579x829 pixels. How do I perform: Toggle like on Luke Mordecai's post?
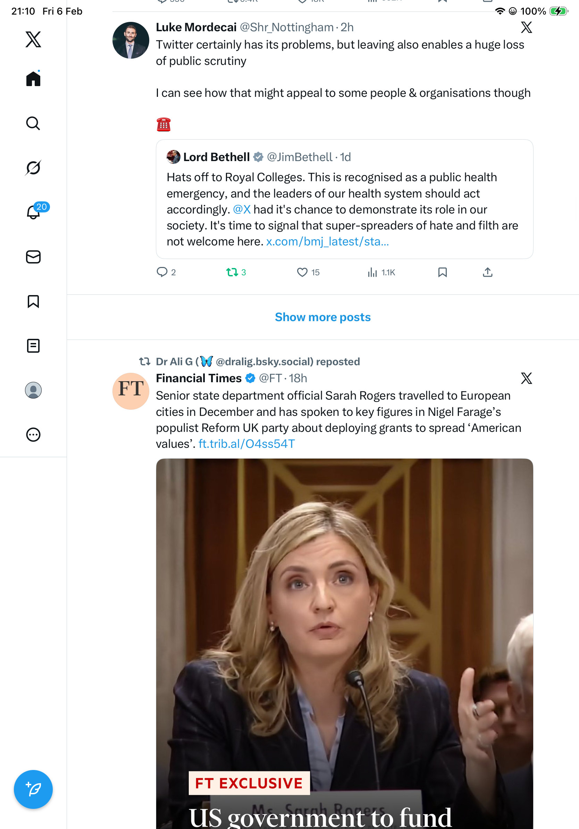point(302,272)
